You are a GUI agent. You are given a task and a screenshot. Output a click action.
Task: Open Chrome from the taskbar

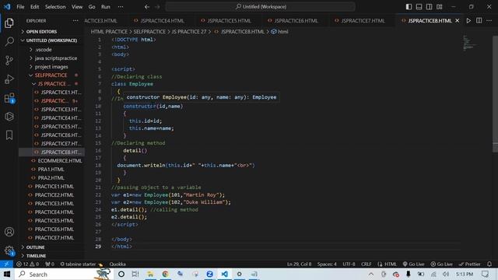point(165,274)
